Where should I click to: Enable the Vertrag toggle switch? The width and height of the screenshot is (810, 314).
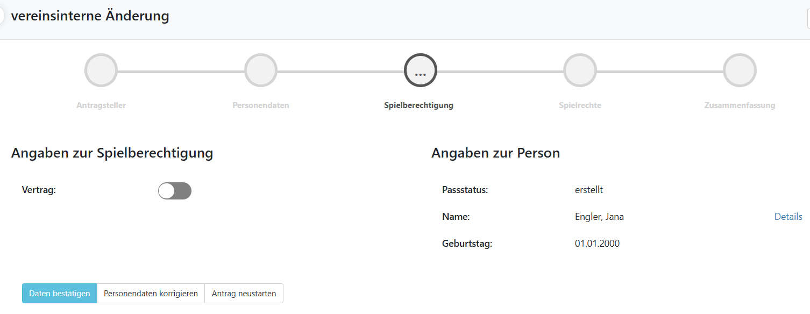point(175,191)
